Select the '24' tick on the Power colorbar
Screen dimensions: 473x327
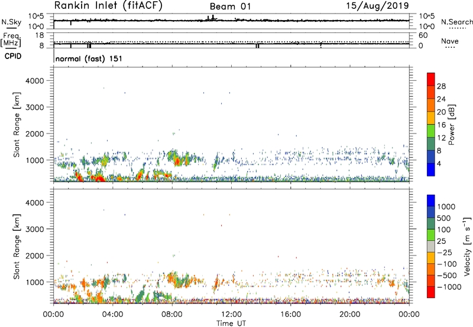pos(441,99)
